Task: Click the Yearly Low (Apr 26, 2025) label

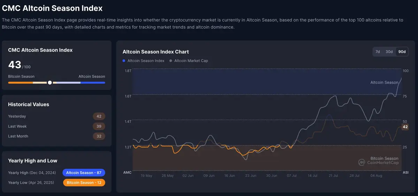Action: (31, 183)
